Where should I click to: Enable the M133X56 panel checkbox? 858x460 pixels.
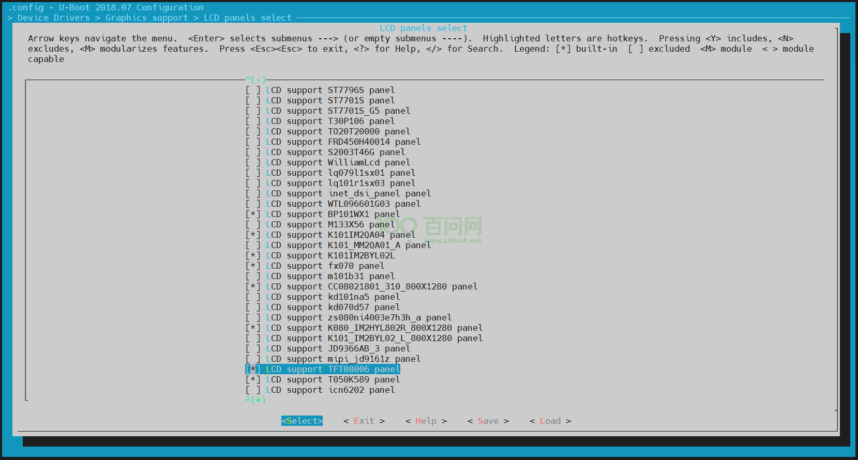coord(253,225)
